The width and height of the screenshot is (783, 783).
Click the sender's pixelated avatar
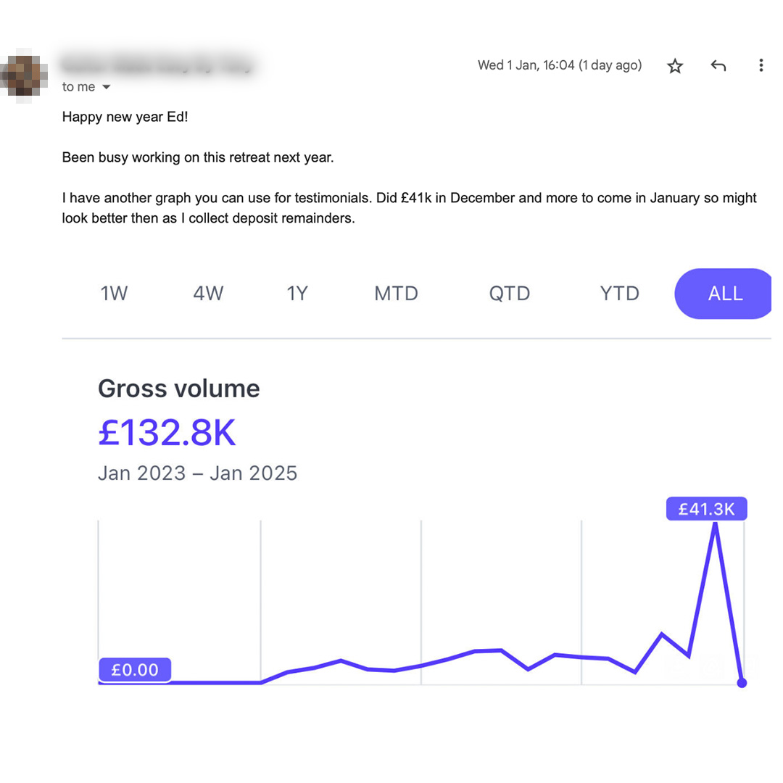[24, 75]
